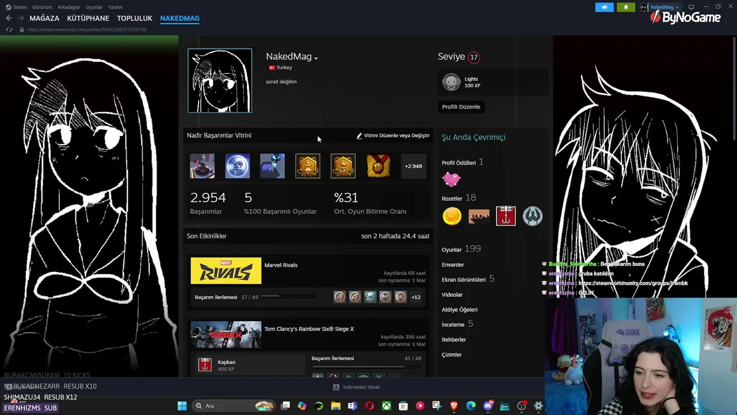Screen dimensions: 737x415
Task: Open the green notifications bell
Action: 626,7
